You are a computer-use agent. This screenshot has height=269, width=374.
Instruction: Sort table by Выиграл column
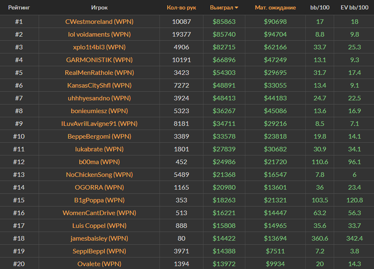pos(222,8)
